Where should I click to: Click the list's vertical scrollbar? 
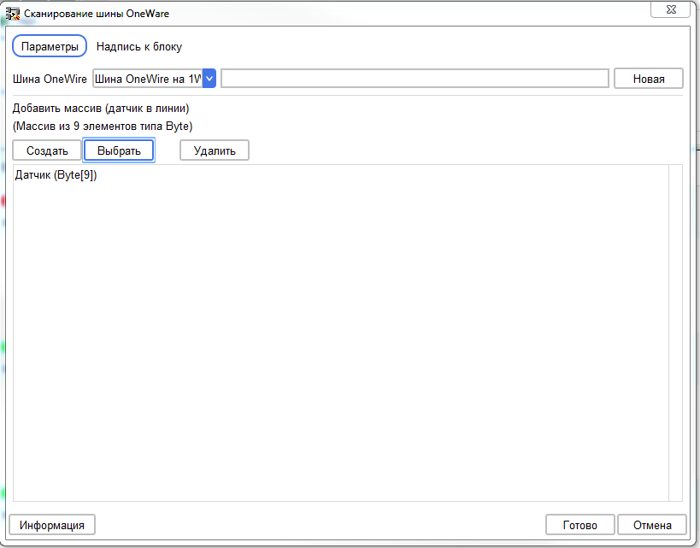(675, 333)
